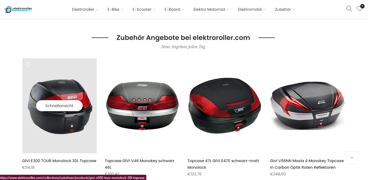
Task: Open GIVI E300 TOUR Monolock product link
Action: [x=59, y=161]
